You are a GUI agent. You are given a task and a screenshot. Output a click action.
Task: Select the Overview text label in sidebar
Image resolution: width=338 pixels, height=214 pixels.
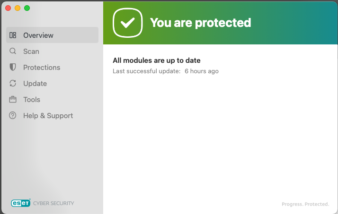pos(38,35)
